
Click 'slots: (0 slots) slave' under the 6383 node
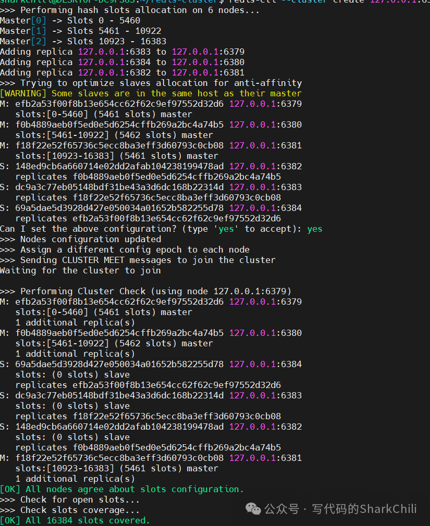(x=72, y=406)
